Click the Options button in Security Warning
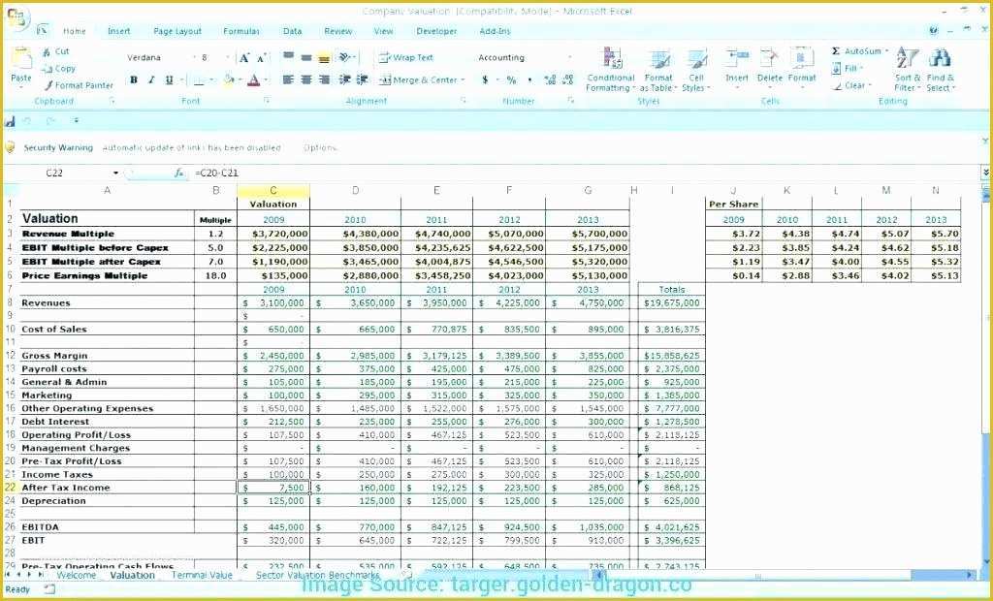Screen dimensions: 993x601 (x=320, y=147)
